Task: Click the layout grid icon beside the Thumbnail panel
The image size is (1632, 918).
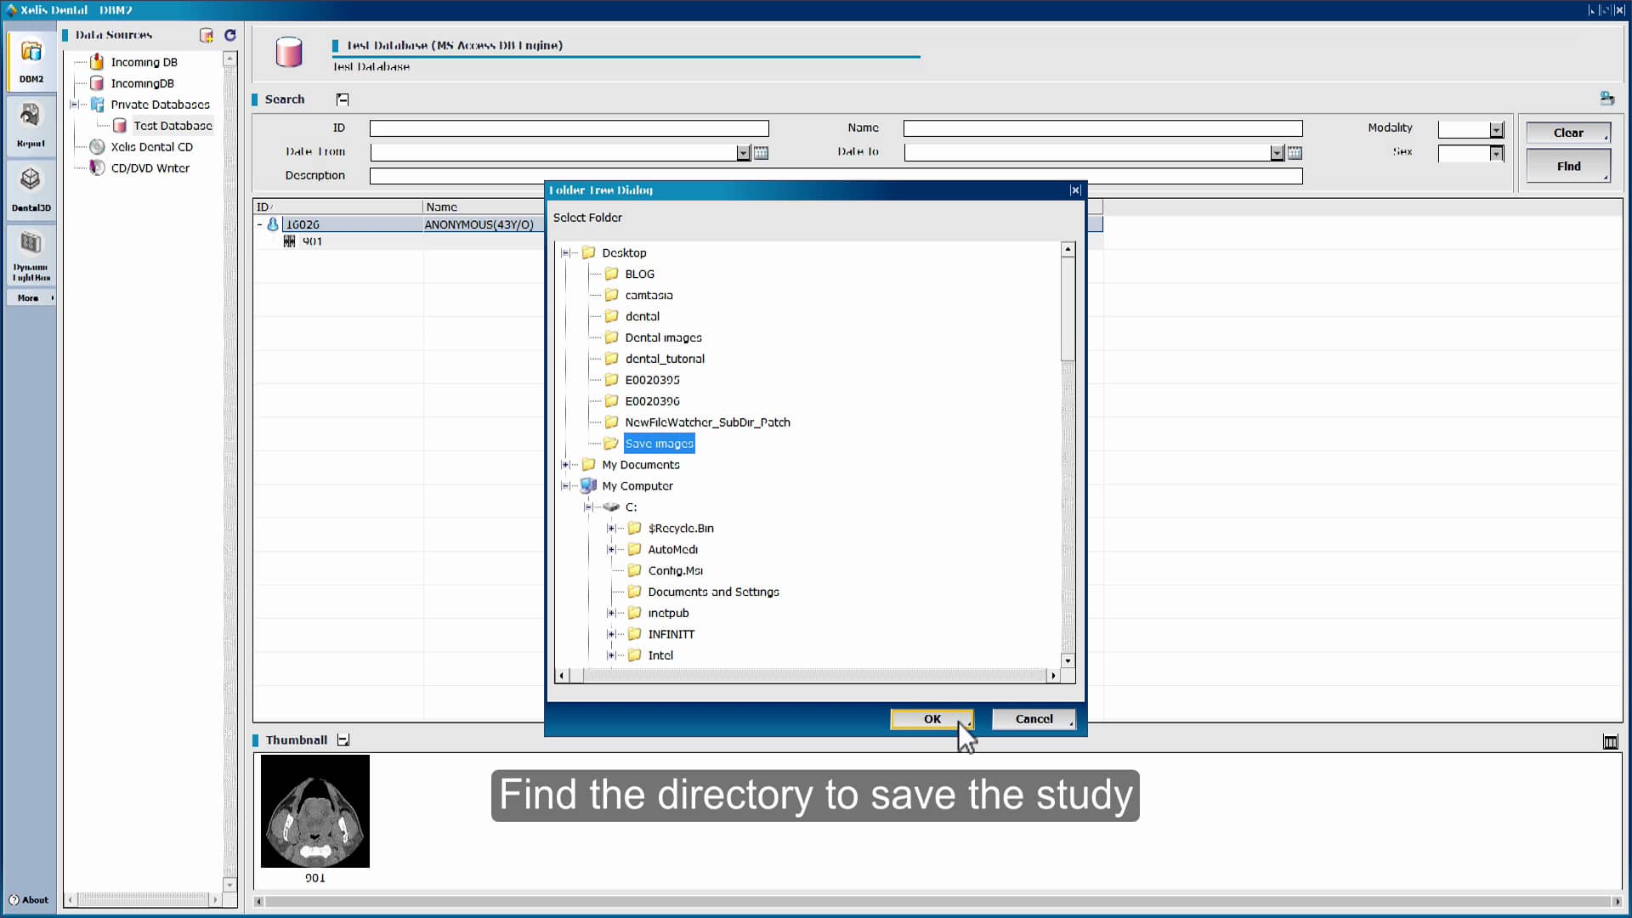Action: pos(1612,741)
